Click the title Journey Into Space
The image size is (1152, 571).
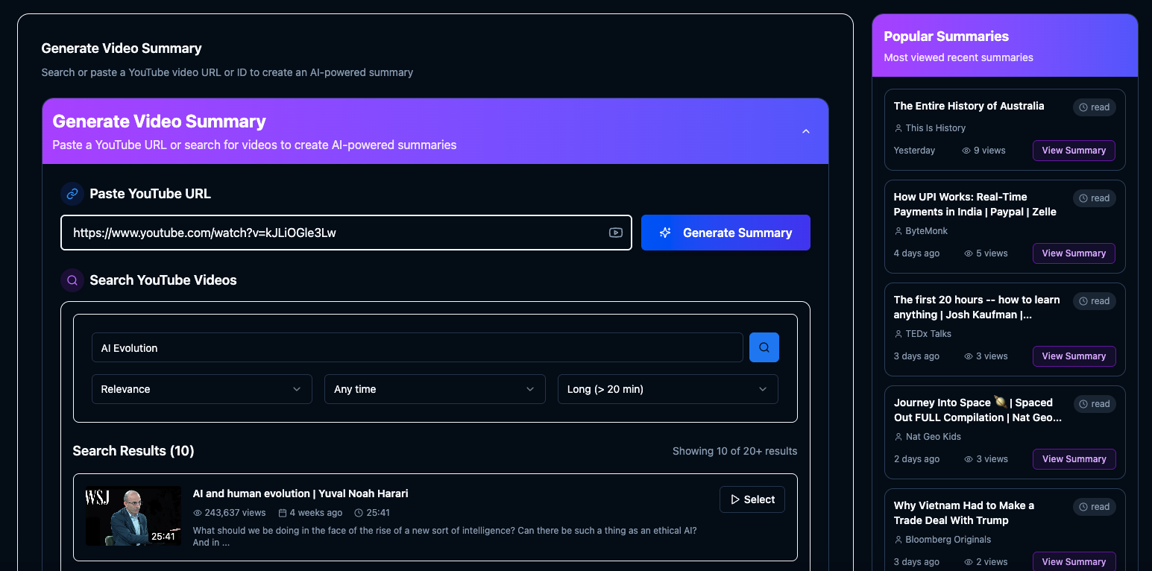click(x=978, y=410)
